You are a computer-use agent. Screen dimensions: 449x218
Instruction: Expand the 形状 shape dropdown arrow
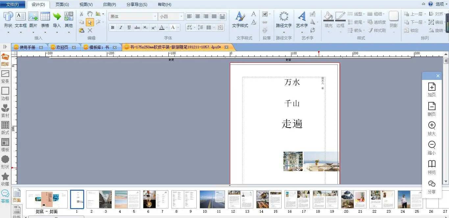tap(8, 32)
